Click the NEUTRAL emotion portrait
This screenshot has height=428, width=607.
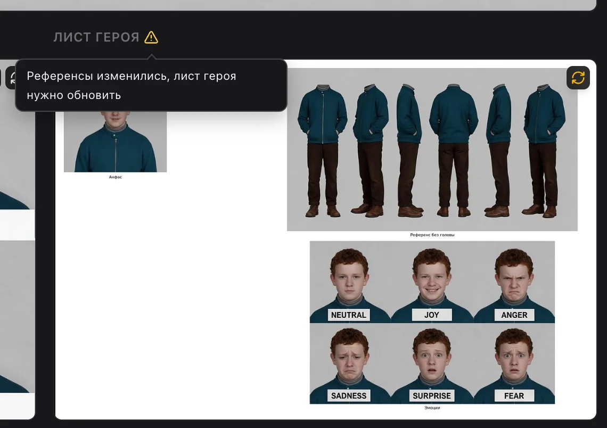(x=350, y=282)
